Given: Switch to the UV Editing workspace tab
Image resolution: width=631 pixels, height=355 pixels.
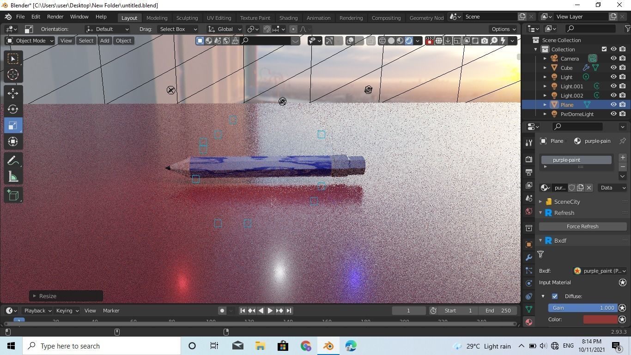Looking at the screenshot, I should (219, 18).
